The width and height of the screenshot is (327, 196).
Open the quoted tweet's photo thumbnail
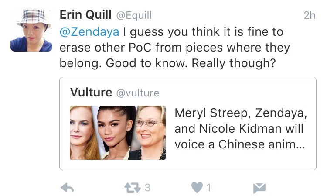pos(118,132)
